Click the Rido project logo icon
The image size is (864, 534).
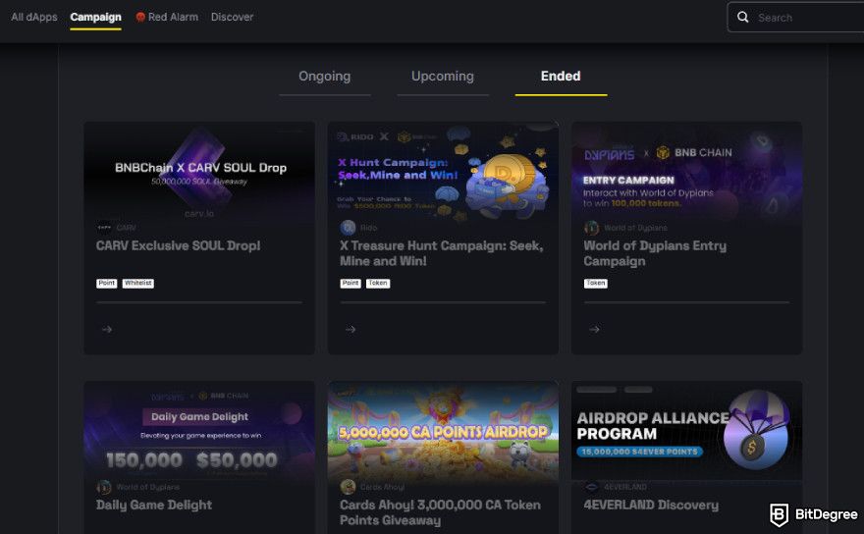click(349, 228)
